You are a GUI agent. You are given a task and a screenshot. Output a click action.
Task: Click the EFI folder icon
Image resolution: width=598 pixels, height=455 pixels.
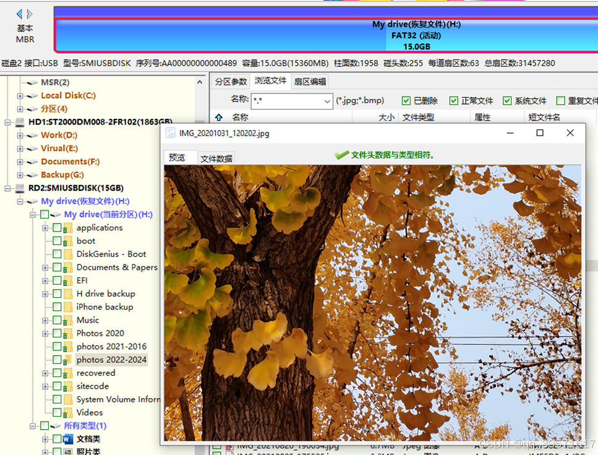click(x=68, y=280)
